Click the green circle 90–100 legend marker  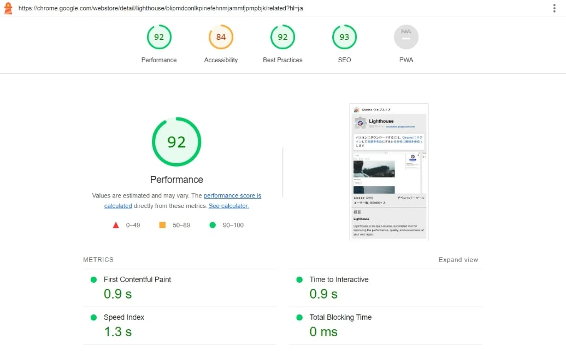pos(213,225)
